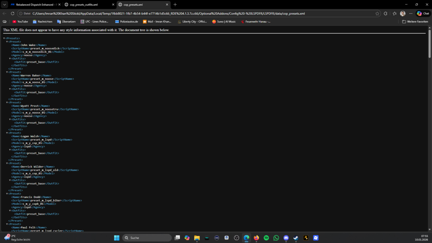Open Weitere Favoriten folder
432x243 pixels.
[415, 22]
